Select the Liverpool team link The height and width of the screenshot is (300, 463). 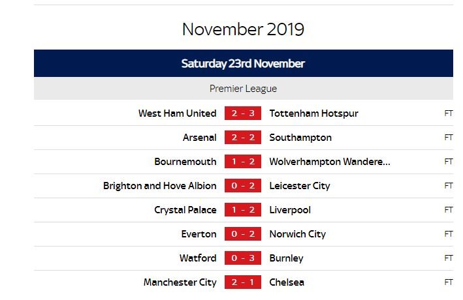point(290,210)
